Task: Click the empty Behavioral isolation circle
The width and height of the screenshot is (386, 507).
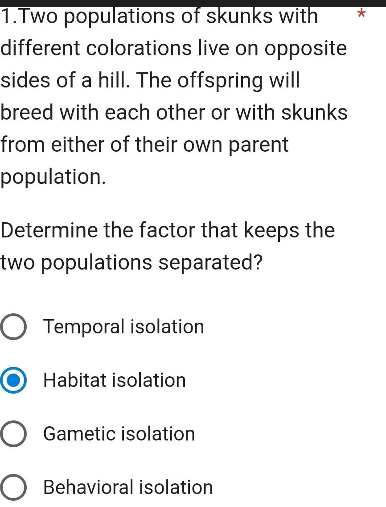Action: click(x=13, y=487)
